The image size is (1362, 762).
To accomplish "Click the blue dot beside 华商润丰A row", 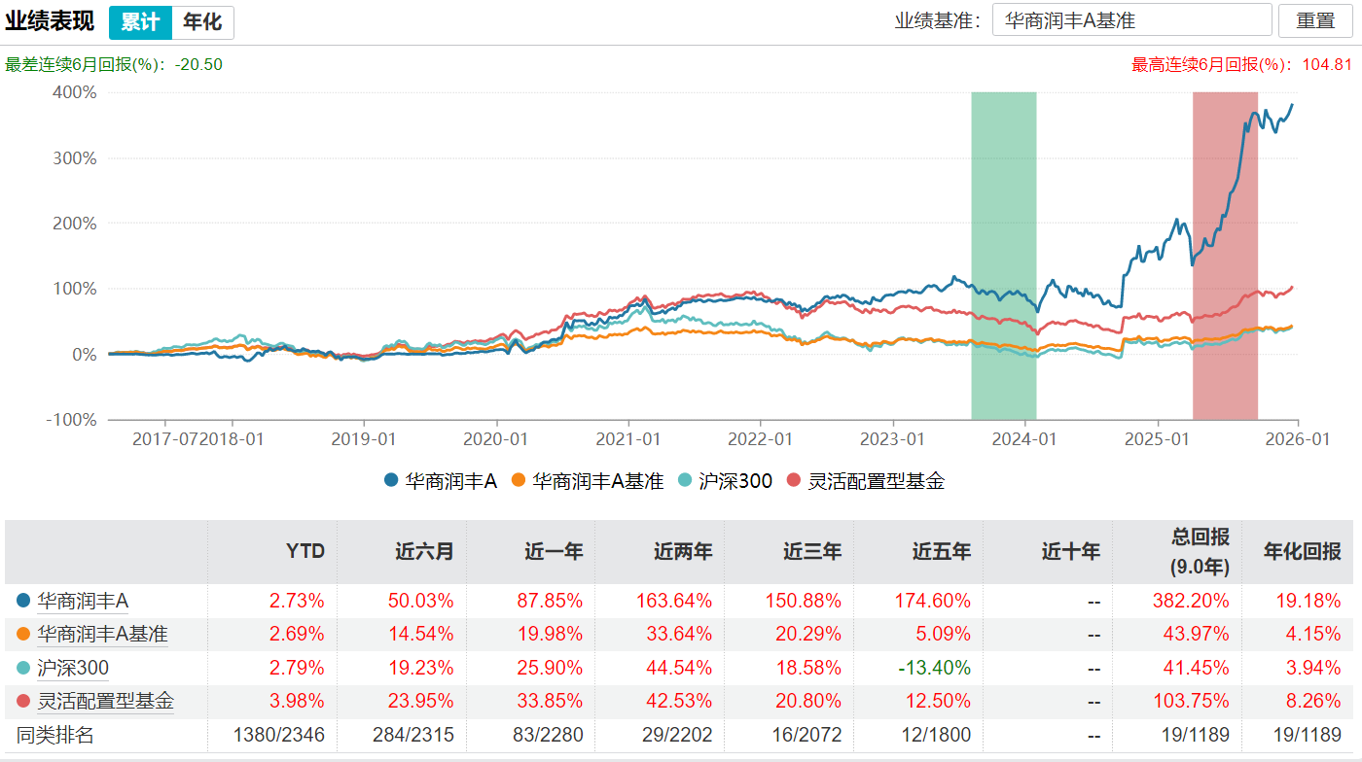I will 23,602.
